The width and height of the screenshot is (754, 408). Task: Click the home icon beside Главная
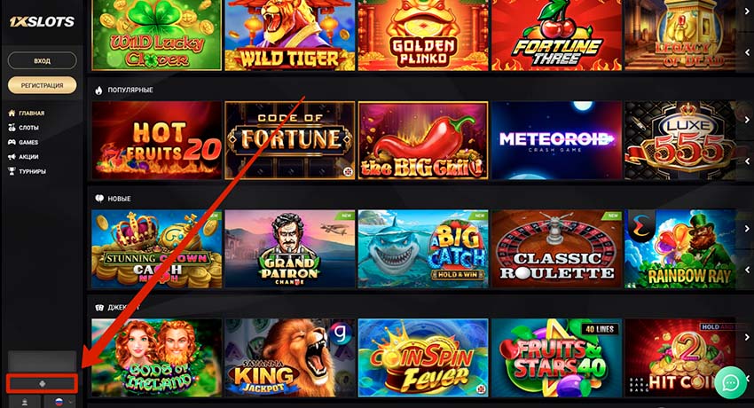pyautogui.click(x=12, y=113)
